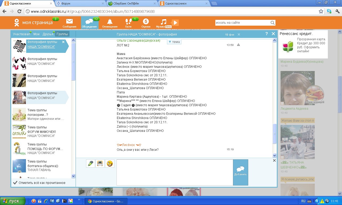Image resolution: width=342 pixels, height=205 pixels.
Task: Switch to 'Друзья' tab
Action: point(48,34)
